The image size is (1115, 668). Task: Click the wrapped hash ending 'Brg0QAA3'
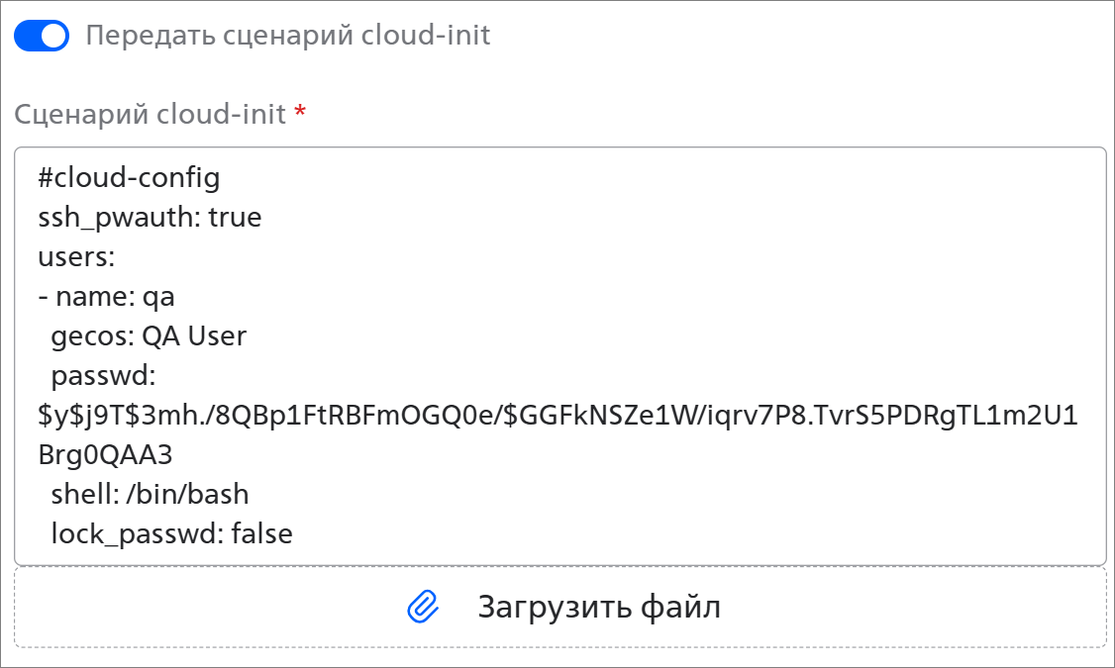pos(105,455)
